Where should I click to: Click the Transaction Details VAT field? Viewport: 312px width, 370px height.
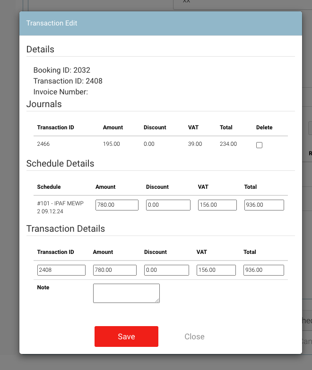click(216, 270)
